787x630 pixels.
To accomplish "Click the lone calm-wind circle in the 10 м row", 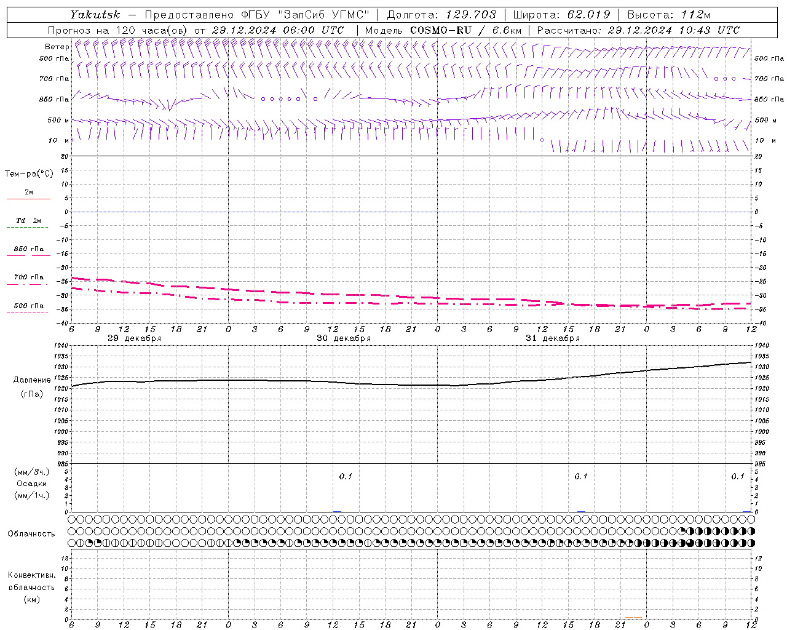I will (x=542, y=140).
